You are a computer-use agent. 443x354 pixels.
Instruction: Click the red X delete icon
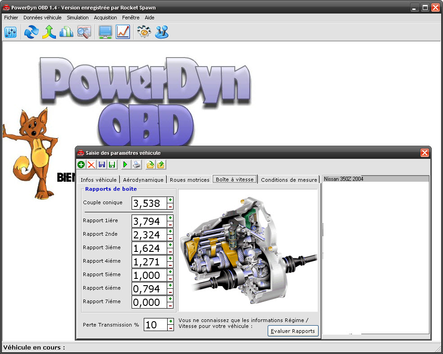(91, 165)
